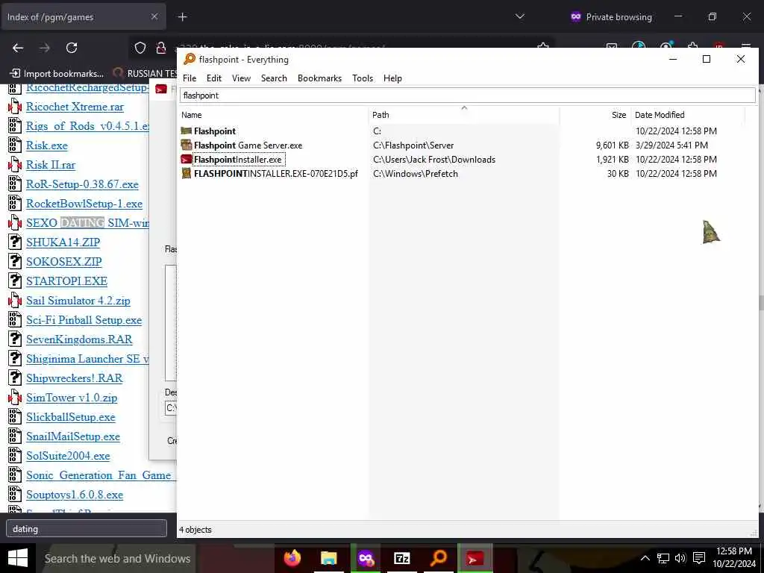Click the Private browsing mask icon
Image resolution: width=764 pixels, height=573 pixels.
pos(576,16)
